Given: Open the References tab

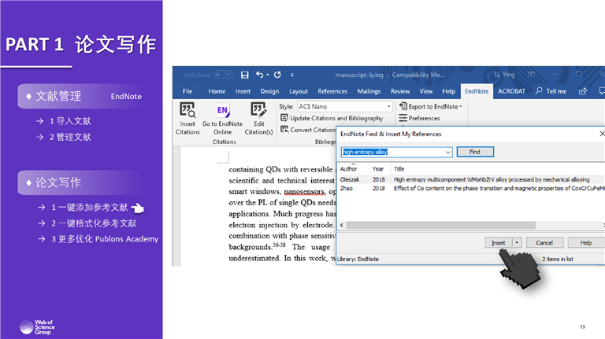Looking at the screenshot, I should (x=332, y=91).
